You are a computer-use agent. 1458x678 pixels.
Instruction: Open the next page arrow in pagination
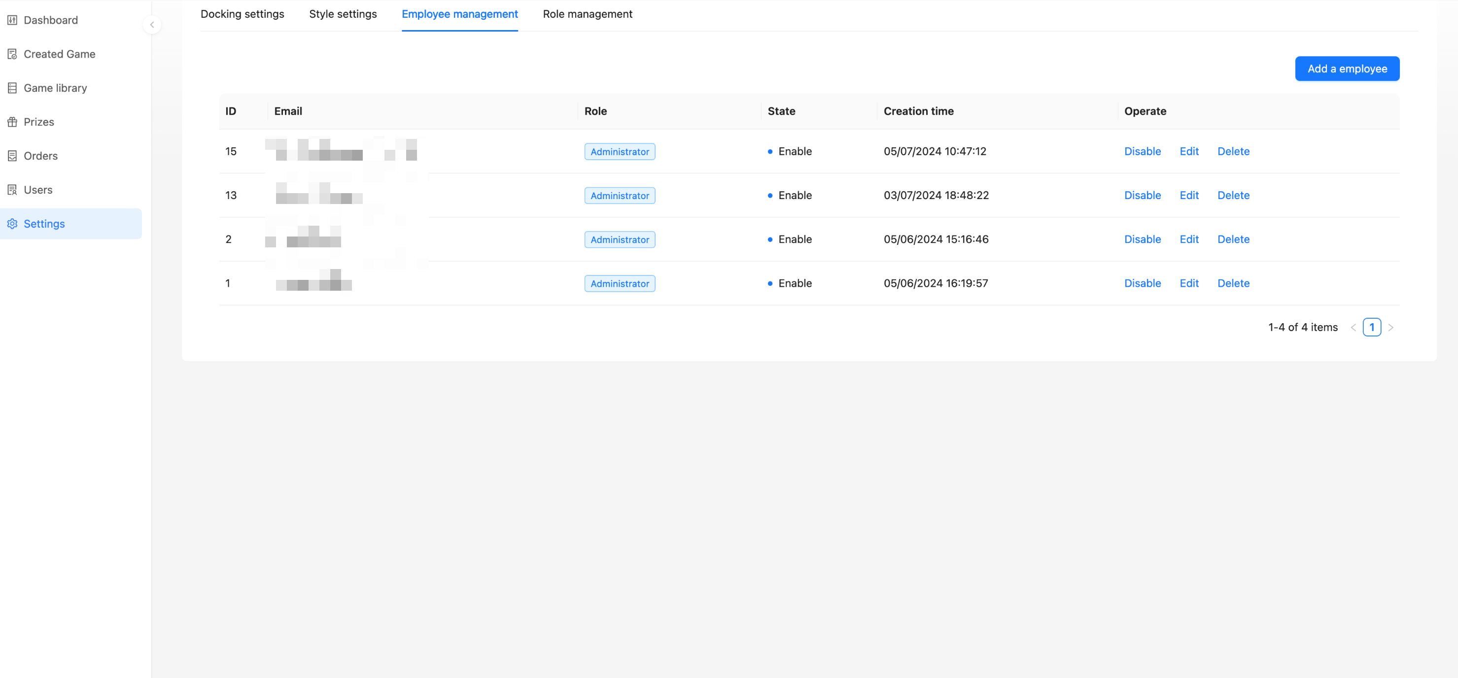click(1391, 327)
